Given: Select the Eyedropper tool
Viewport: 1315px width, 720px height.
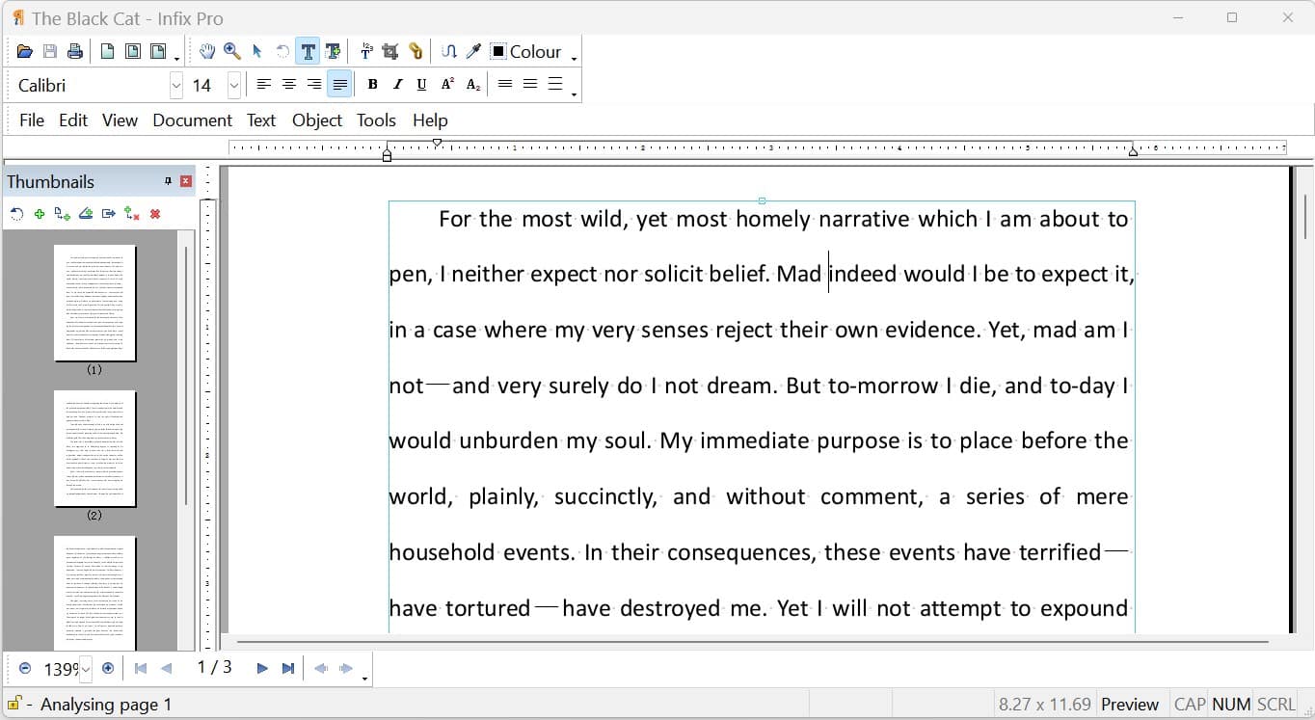Looking at the screenshot, I should tap(473, 52).
